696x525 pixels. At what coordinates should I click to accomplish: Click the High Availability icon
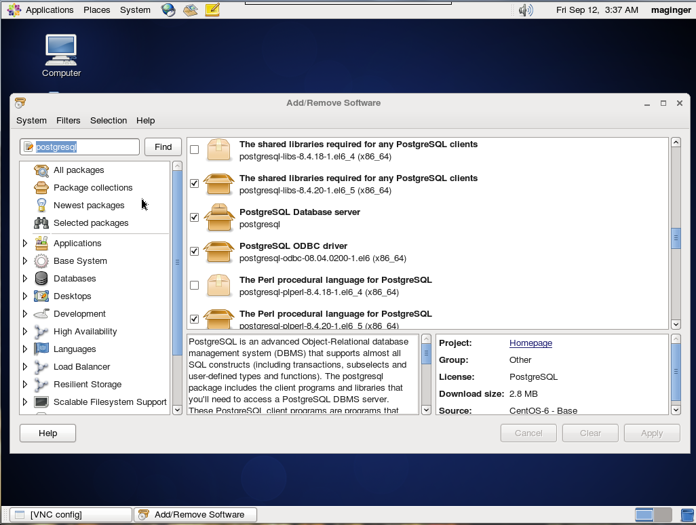click(41, 332)
